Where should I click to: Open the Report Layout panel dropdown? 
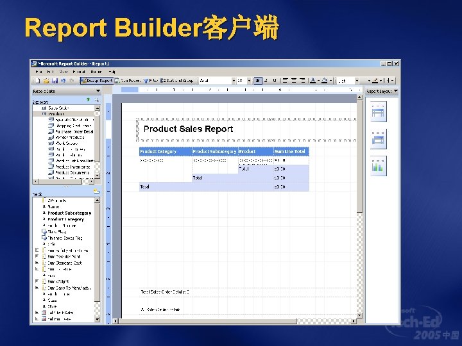pyautogui.click(x=395, y=91)
